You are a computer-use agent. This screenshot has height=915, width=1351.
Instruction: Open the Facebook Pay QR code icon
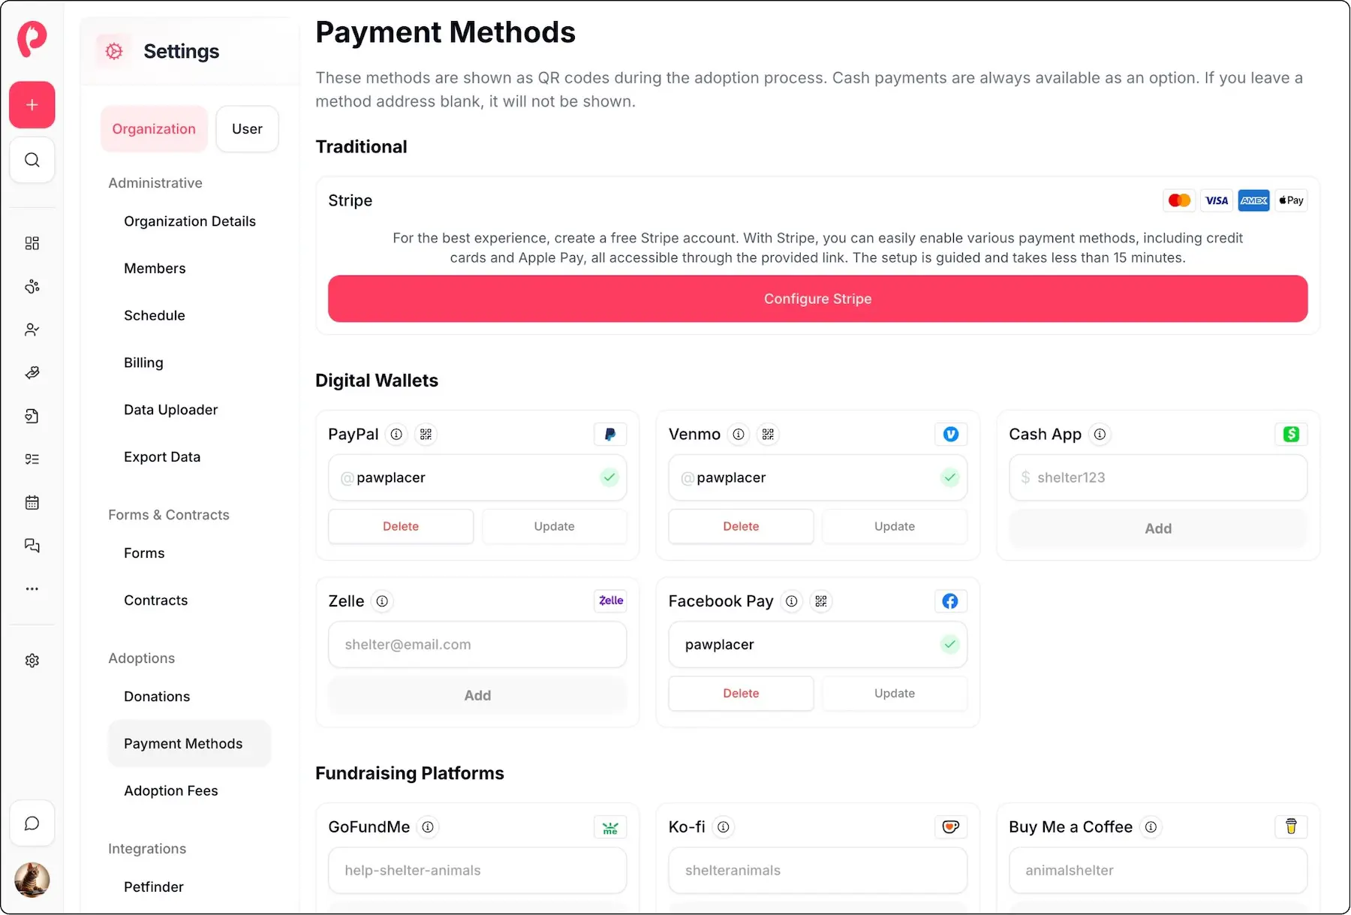coord(821,600)
